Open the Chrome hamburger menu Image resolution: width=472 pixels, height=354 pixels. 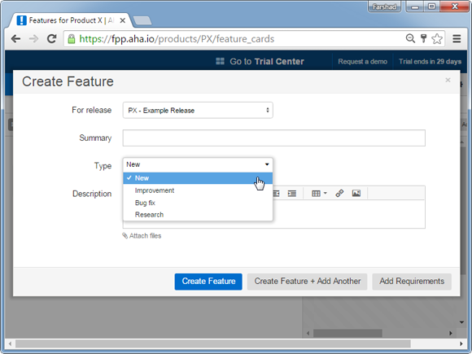coord(457,39)
